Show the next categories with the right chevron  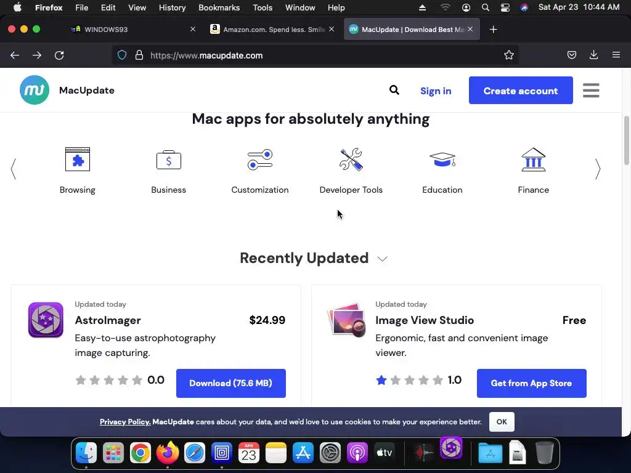coord(598,169)
